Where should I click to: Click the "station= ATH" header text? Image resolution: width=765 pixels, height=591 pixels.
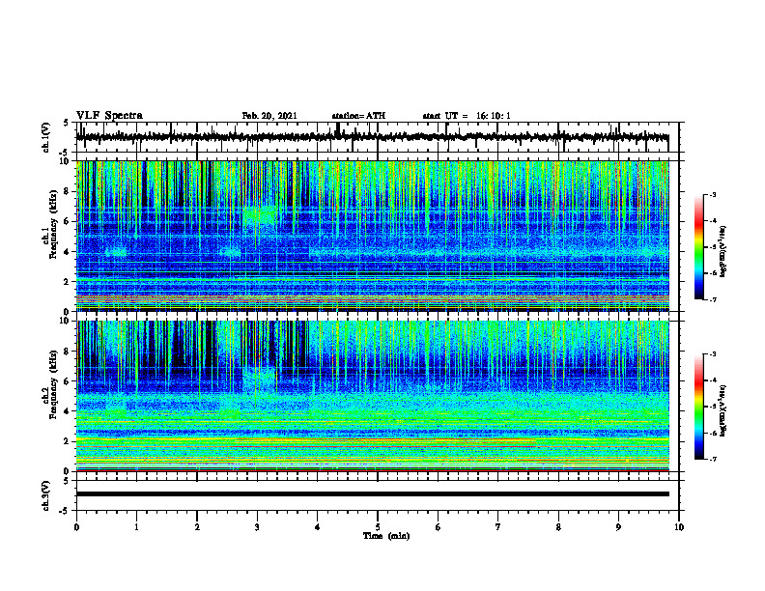[x=358, y=116]
